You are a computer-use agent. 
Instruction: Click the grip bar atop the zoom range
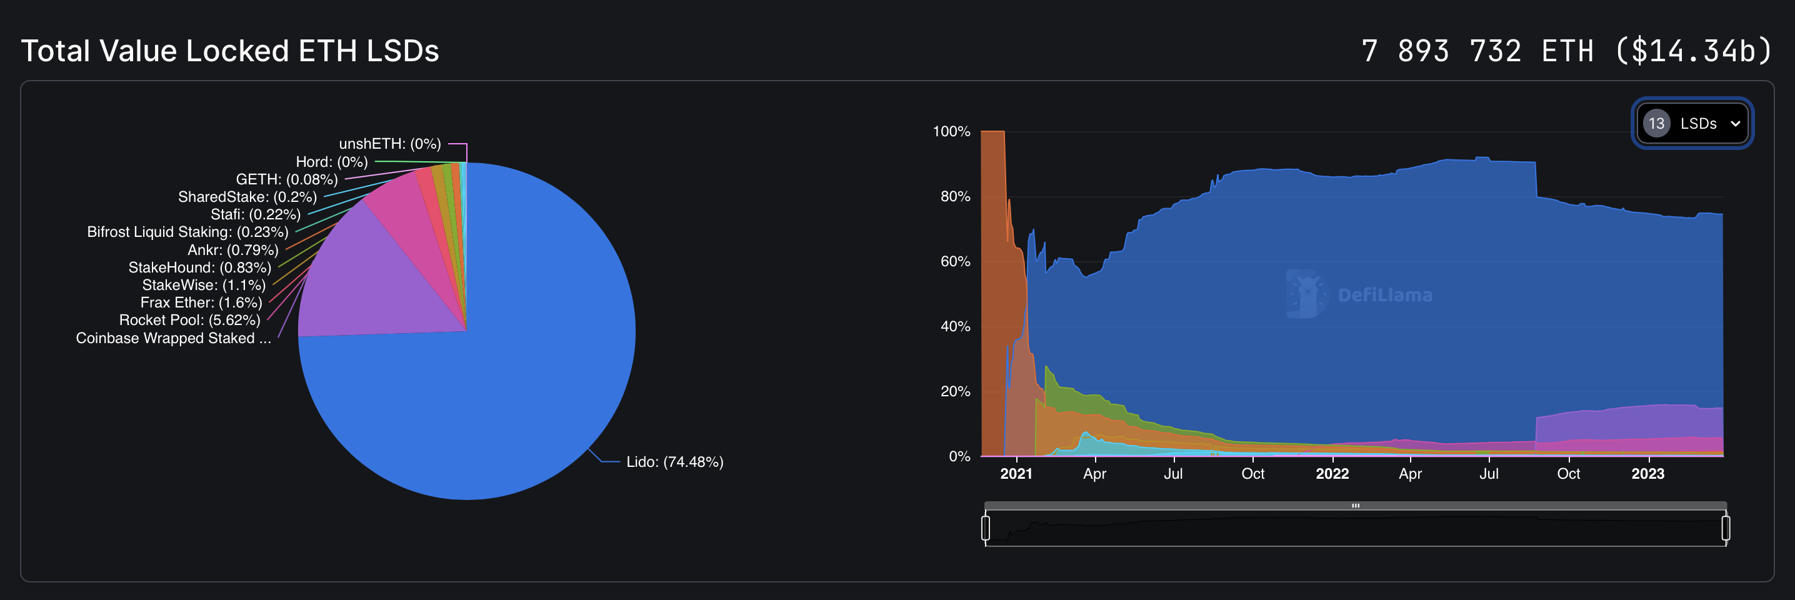point(1355,505)
